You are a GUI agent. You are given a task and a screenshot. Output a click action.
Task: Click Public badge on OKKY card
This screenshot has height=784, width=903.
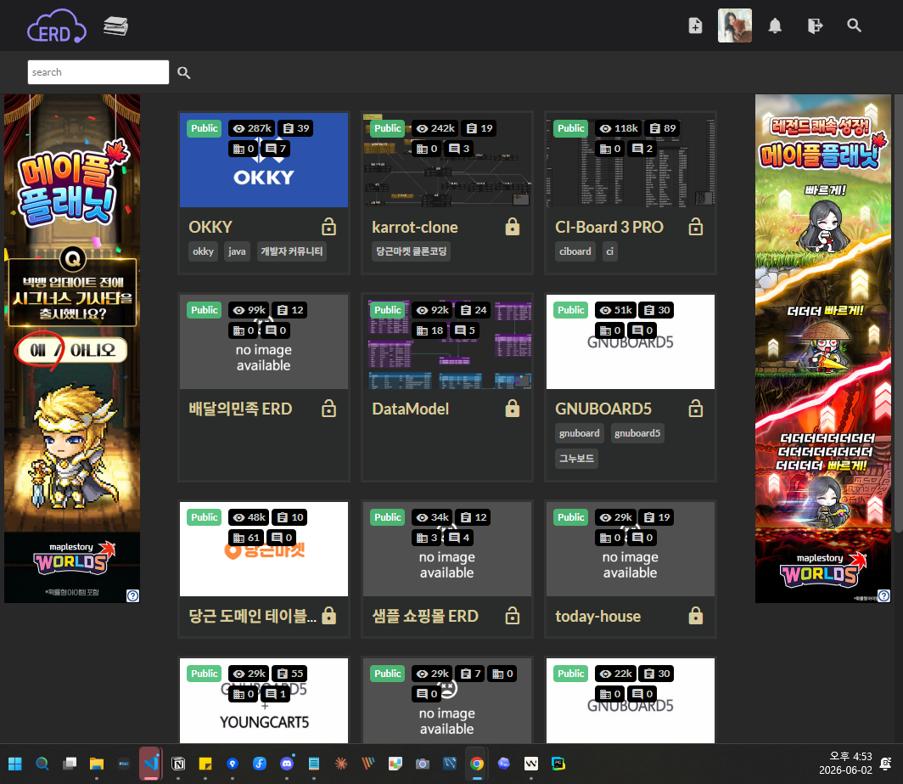205,128
